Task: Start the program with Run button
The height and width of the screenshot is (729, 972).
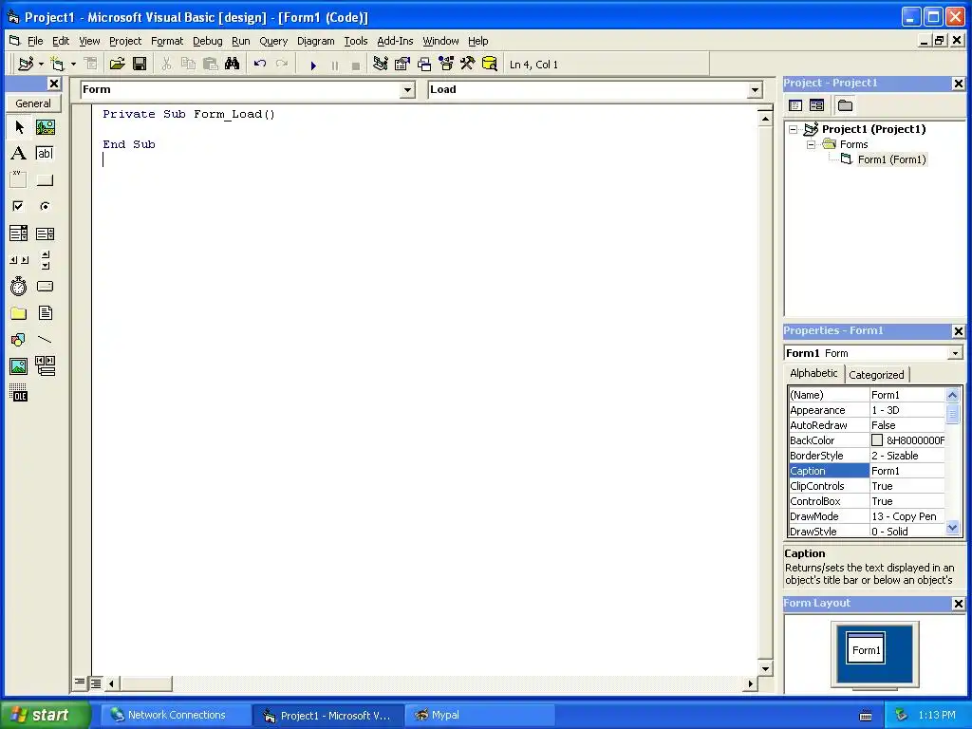Action: click(x=313, y=65)
